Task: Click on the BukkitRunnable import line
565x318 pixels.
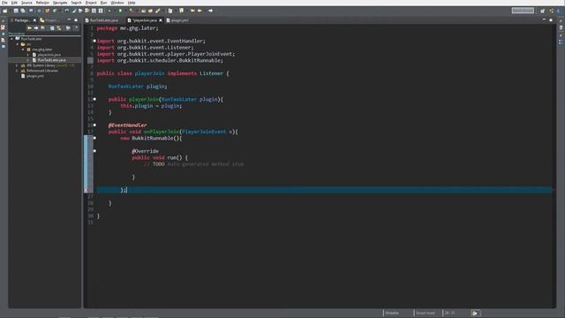Action: click(x=160, y=61)
